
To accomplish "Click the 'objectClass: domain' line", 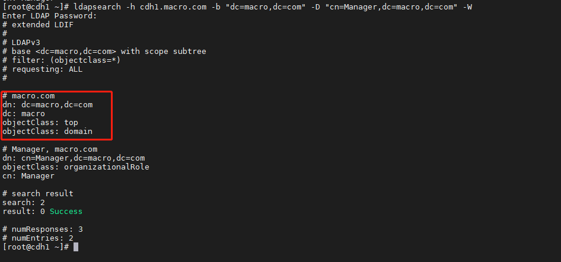I will click(47, 132).
